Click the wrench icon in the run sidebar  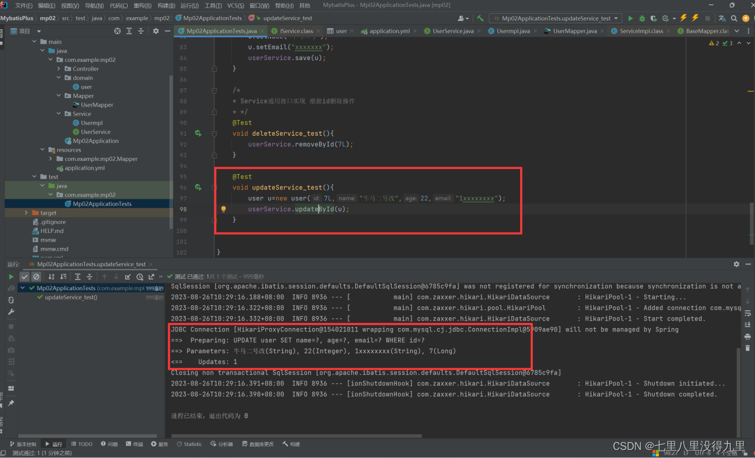tap(11, 312)
